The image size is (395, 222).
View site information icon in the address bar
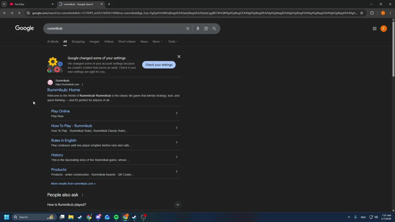pyautogui.click(x=28, y=13)
